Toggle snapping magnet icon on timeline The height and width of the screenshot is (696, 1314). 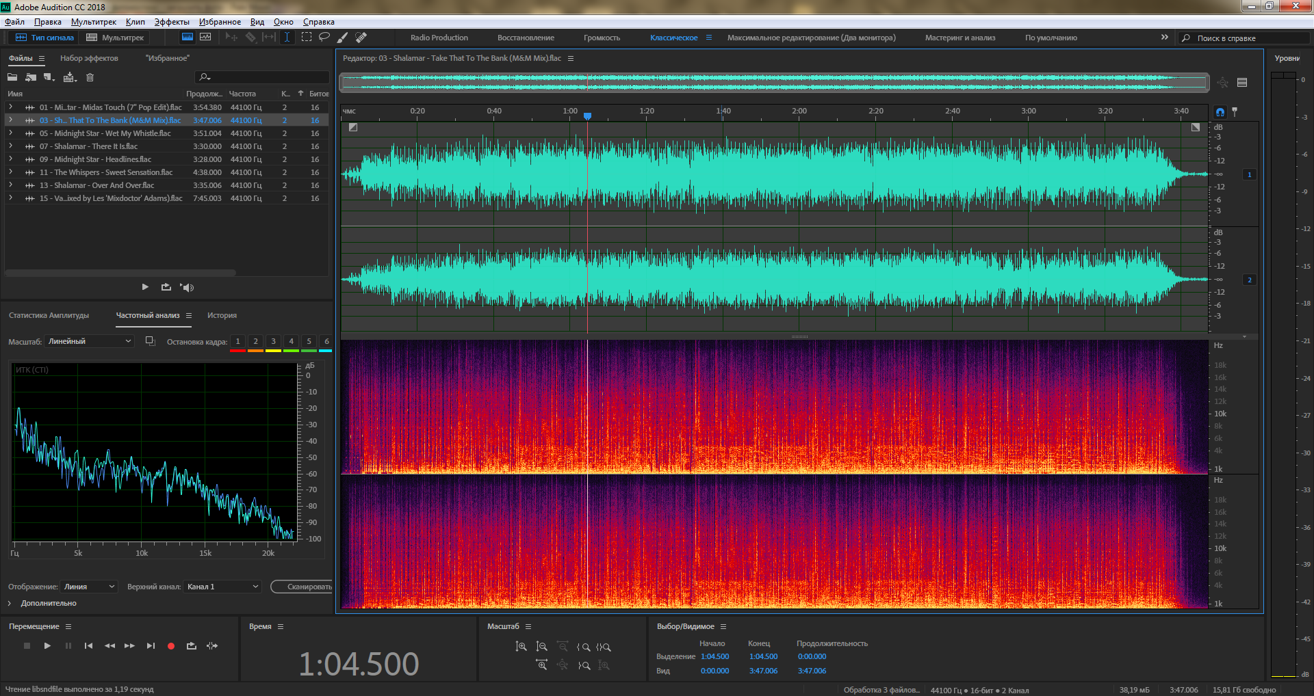pos(1220,112)
